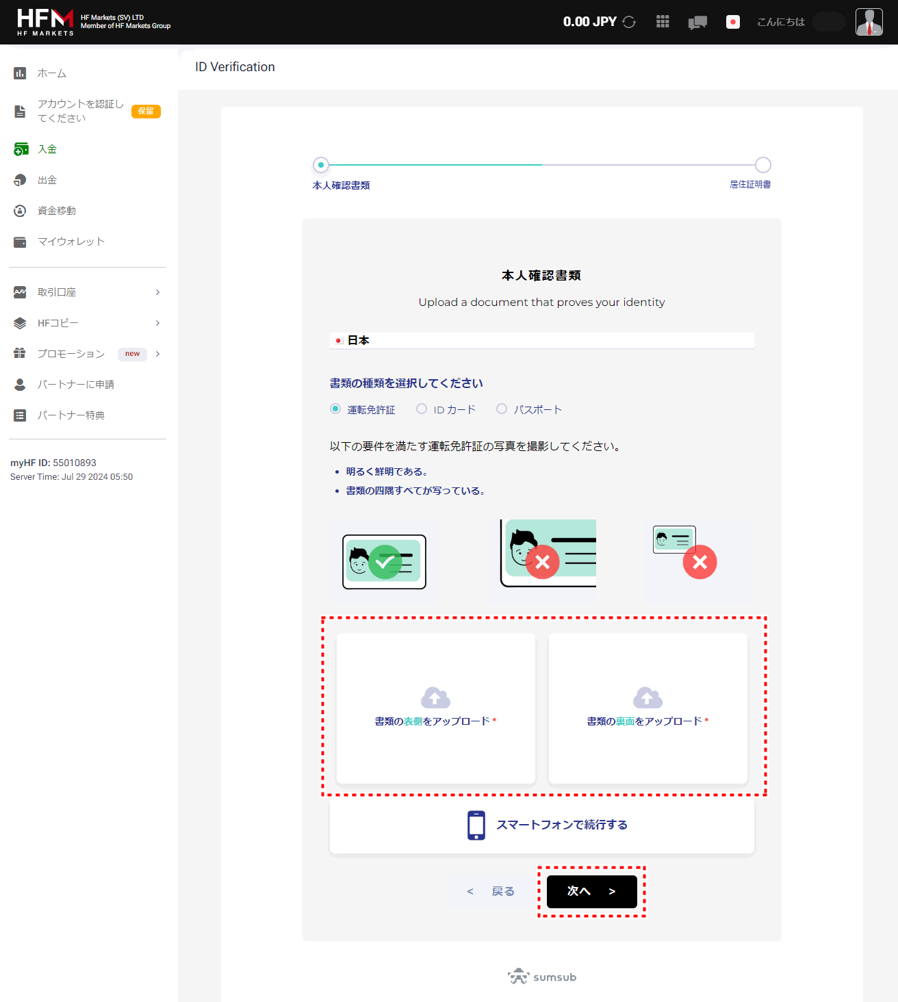This screenshot has width=898, height=1002.
Task: Click the list icon beside パートナー特典
Action: click(20, 415)
